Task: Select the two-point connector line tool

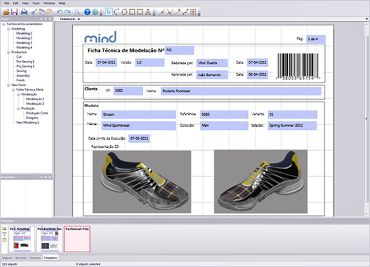Action: pyautogui.click(x=185, y=12)
